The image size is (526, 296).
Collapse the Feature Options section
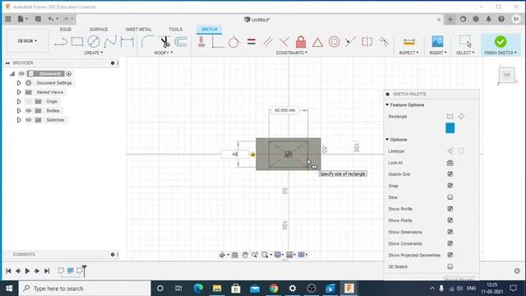[x=387, y=105]
